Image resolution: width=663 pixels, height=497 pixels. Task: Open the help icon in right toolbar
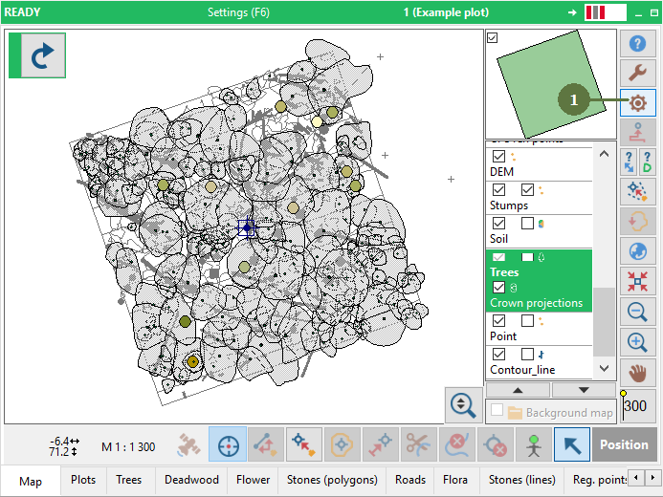point(638,43)
